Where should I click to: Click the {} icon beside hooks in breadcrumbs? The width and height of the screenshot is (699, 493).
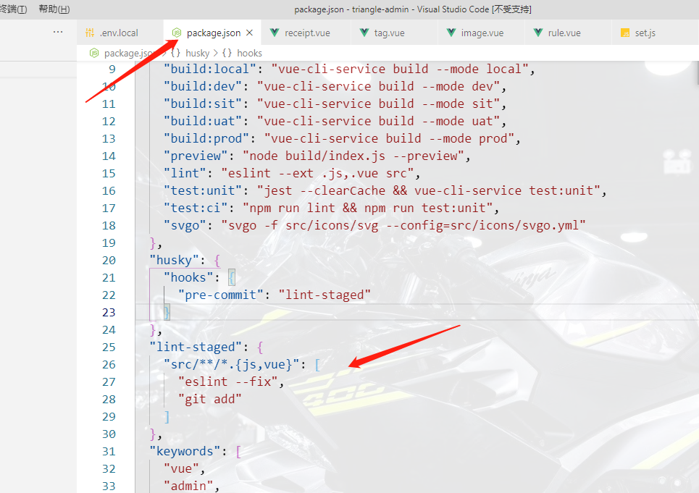227,52
